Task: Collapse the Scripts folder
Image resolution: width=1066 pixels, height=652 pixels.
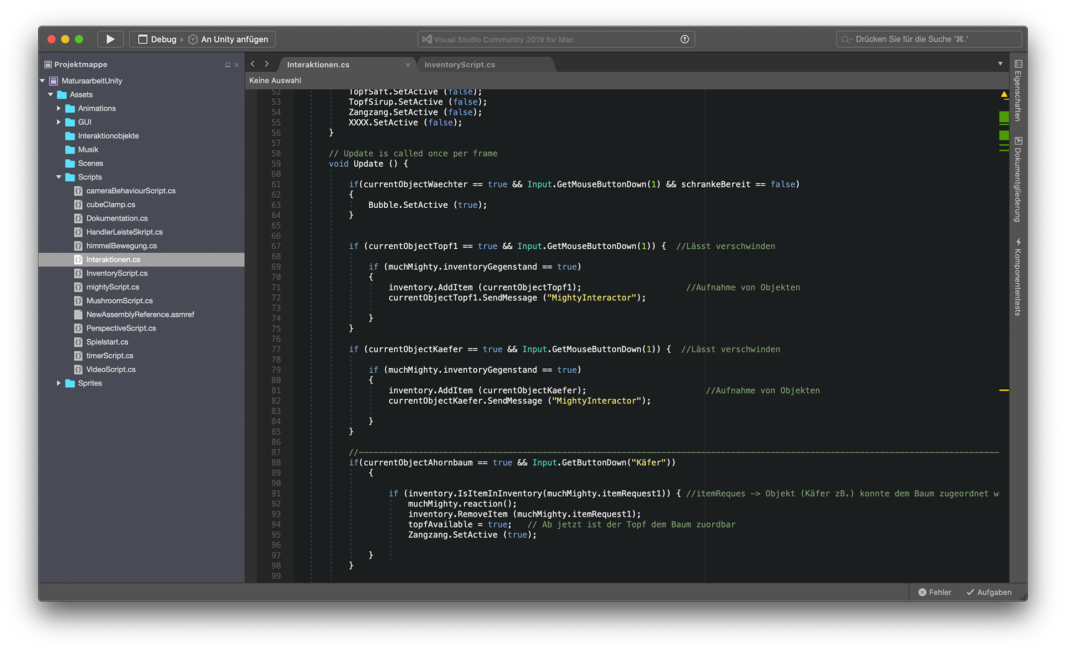Action: [x=58, y=177]
